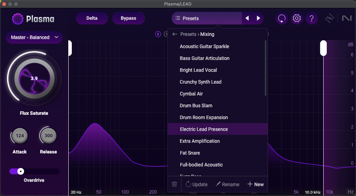
Task: Select the Electric Lead Presence preset
Action: [x=217, y=129]
